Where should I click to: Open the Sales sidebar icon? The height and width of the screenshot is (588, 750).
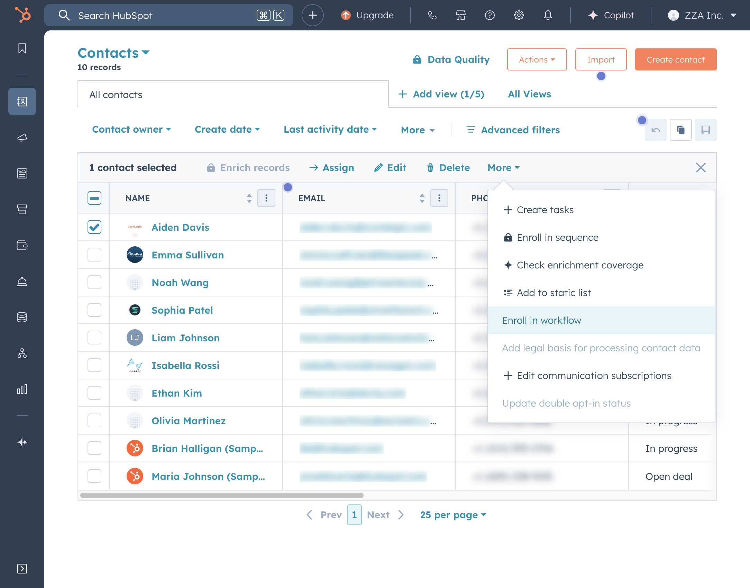(22, 209)
